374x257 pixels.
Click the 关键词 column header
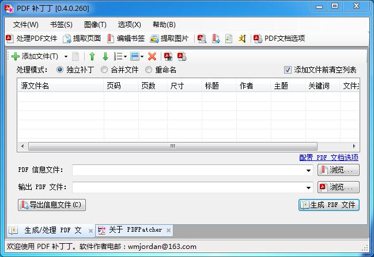[323, 86]
